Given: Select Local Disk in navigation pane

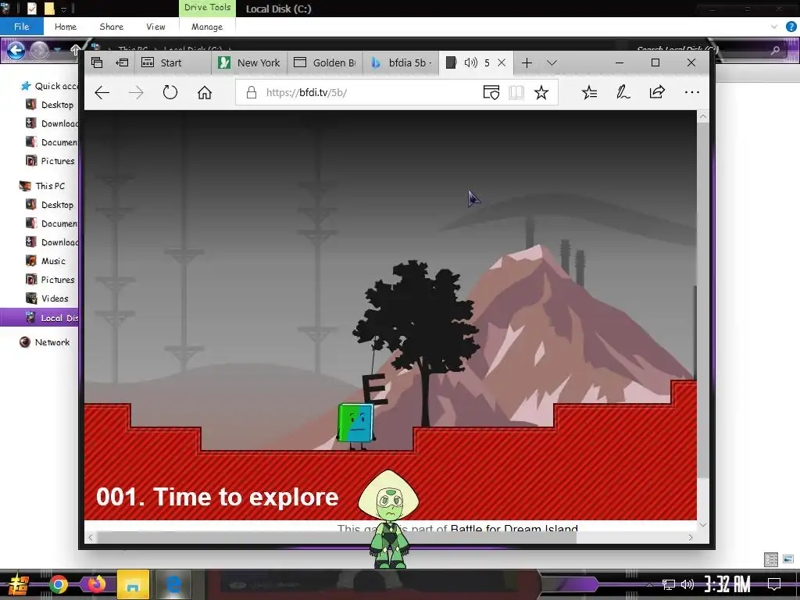Looking at the screenshot, I should 40,317.
